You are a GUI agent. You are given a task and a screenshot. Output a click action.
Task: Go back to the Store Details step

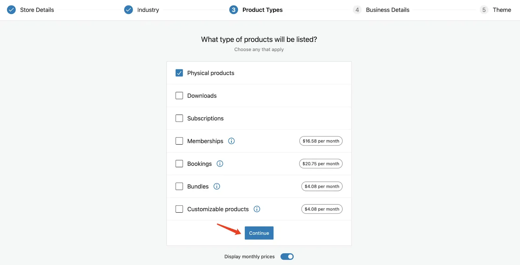tap(37, 10)
